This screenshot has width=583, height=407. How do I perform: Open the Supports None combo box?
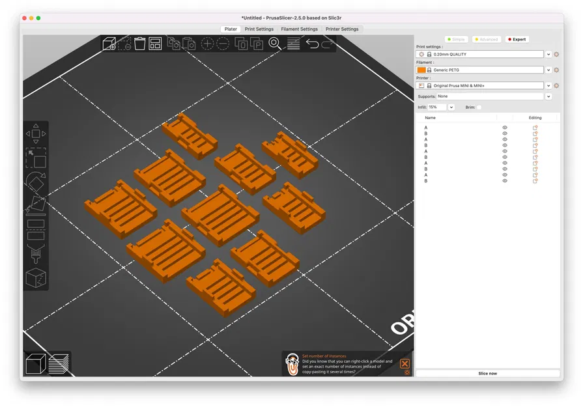point(490,96)
